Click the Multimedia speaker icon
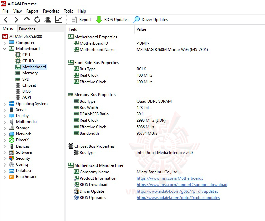 point(11,122)
